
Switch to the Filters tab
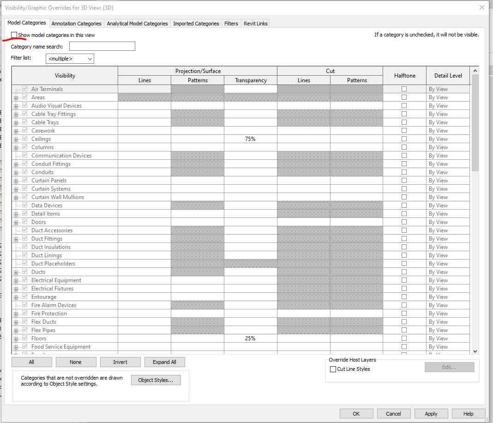231,23
